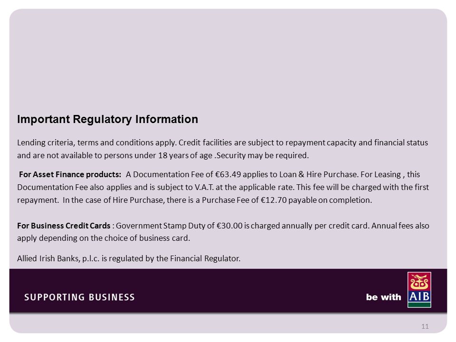Click 'Financial Regulator' text
456x342 pixels.
point(205,258)
